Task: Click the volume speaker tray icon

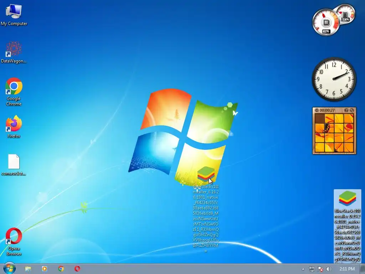Action: click(x=329, y=269)
